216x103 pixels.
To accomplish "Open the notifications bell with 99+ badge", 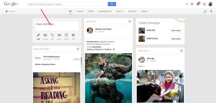I will point(198,4).
